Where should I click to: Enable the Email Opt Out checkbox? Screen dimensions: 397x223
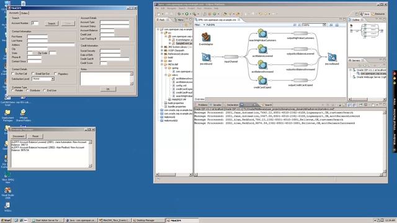tap(33, 74)
